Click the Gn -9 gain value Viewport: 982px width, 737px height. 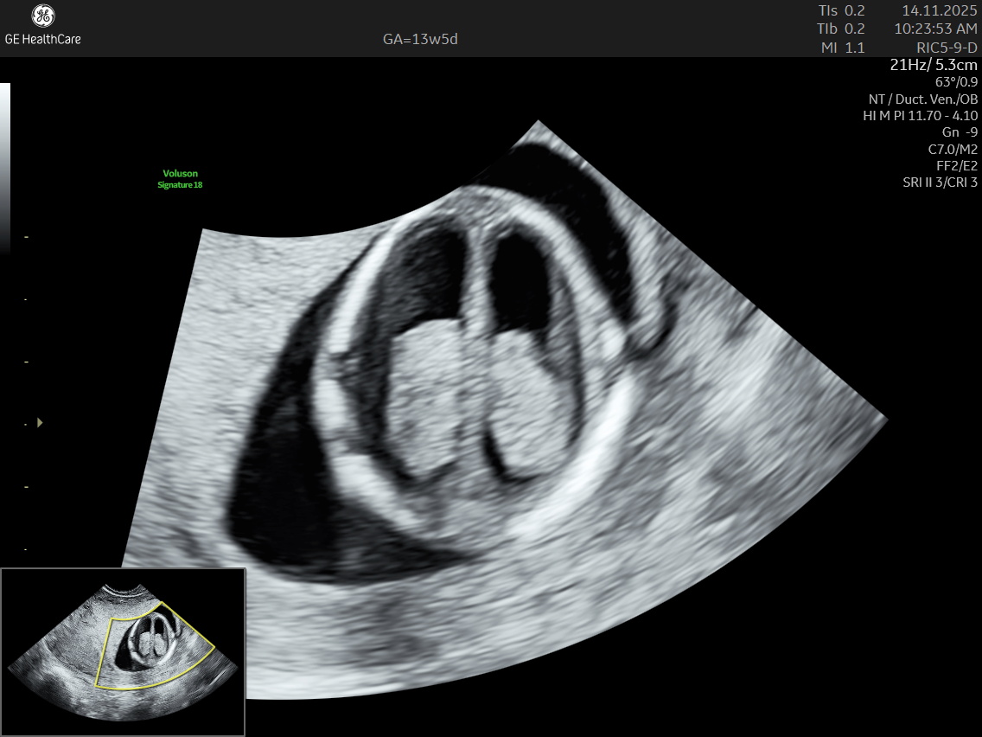(960, 132)
